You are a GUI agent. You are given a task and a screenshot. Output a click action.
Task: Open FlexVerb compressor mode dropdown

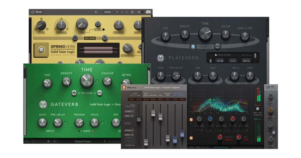pyautogui.click(x=257, y=115)
